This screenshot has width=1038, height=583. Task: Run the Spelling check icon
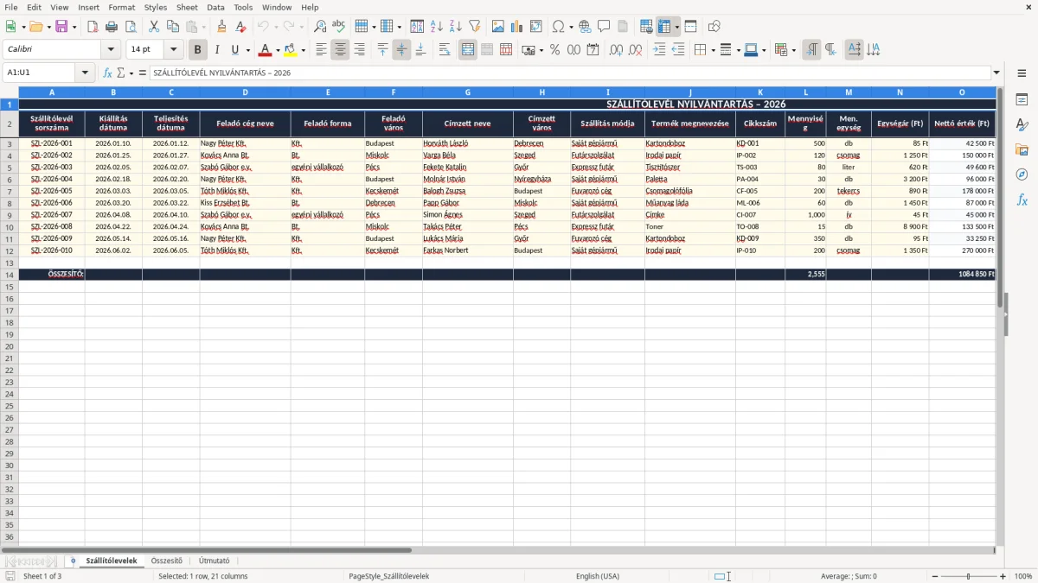coord(339,27)
